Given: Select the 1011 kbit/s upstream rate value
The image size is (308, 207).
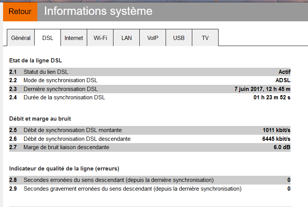Looking at the screenshot, I should click(x=276, y=130).
